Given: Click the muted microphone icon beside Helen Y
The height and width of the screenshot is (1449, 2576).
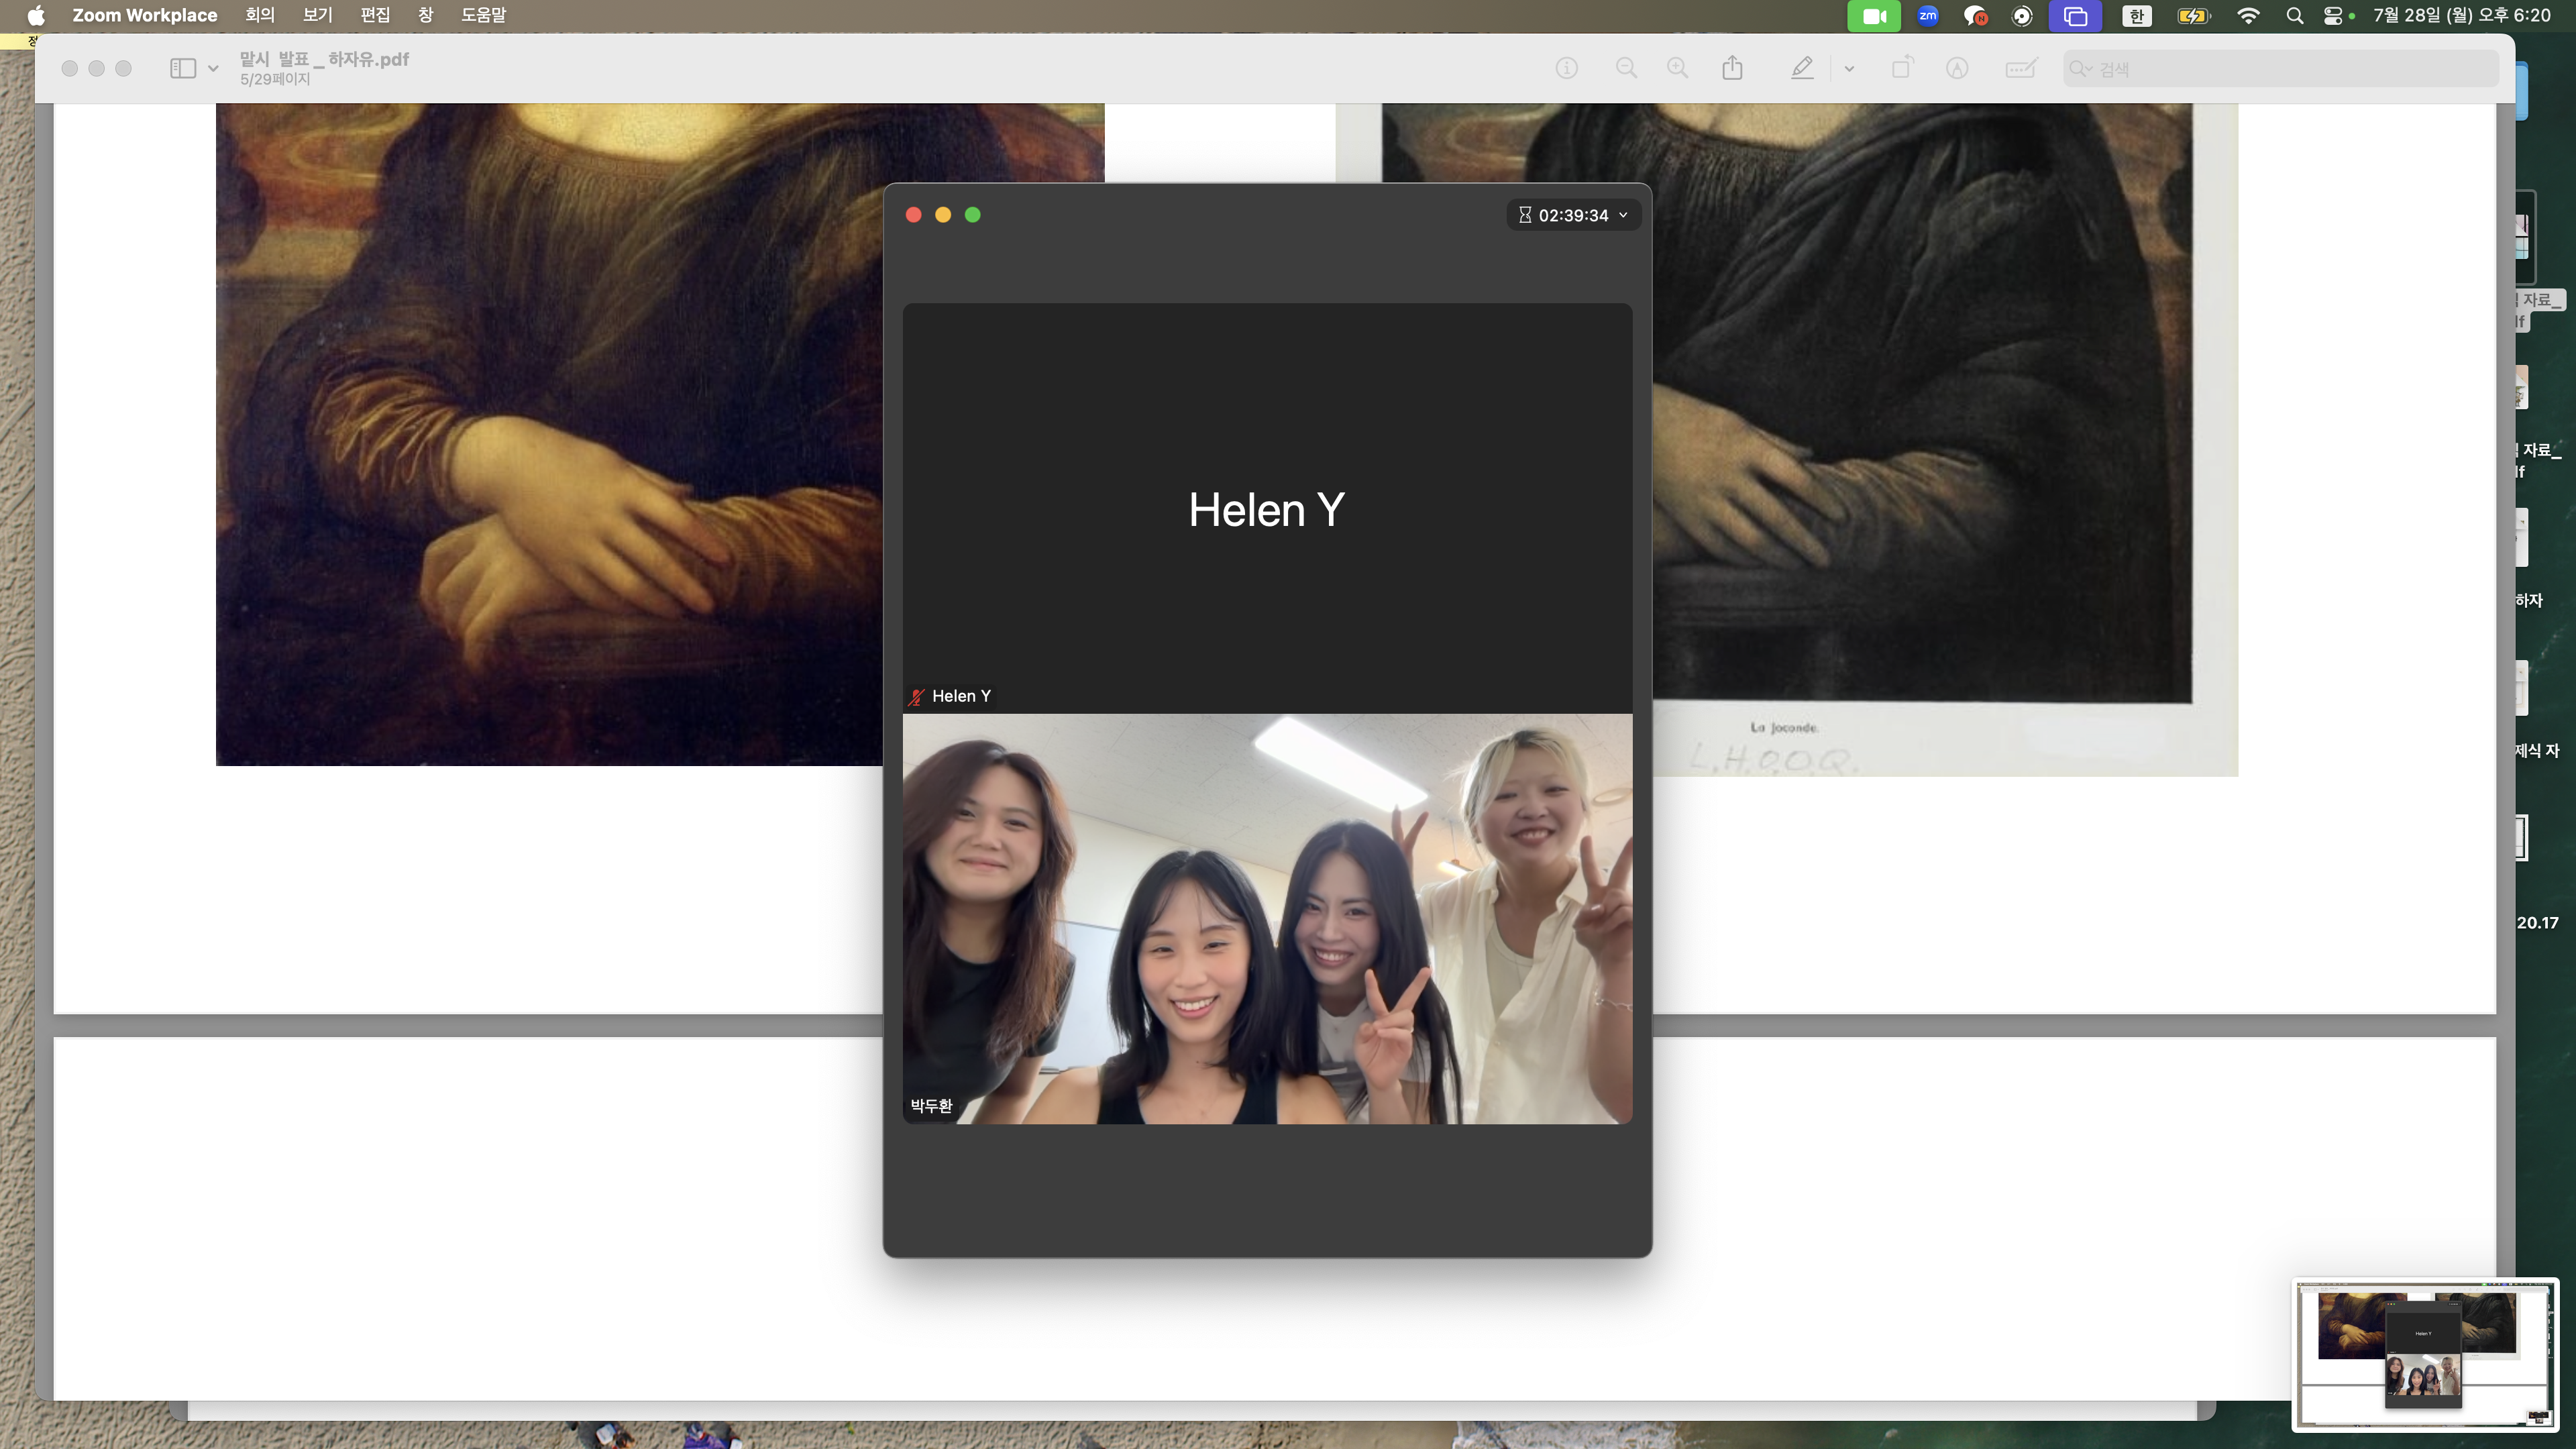Looking at the screenshot, I should coord(916,696).
